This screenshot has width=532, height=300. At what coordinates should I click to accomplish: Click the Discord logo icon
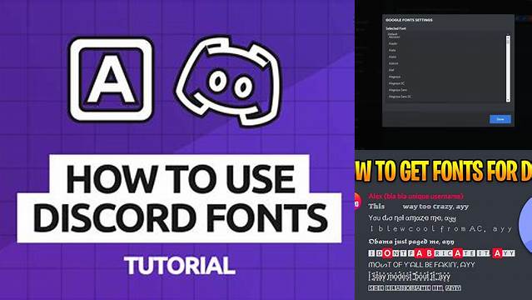click(228, 81)
